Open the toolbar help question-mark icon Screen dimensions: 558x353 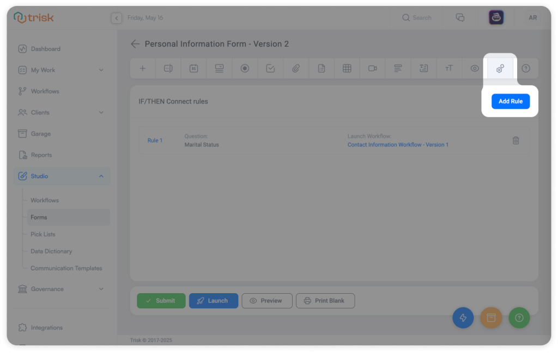[526, 68]
